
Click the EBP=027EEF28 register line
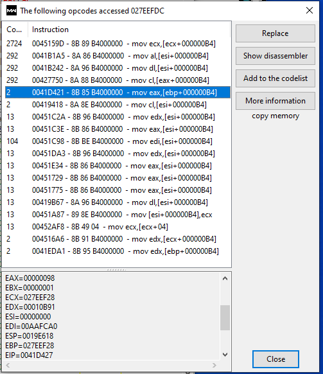click(30, 346)
